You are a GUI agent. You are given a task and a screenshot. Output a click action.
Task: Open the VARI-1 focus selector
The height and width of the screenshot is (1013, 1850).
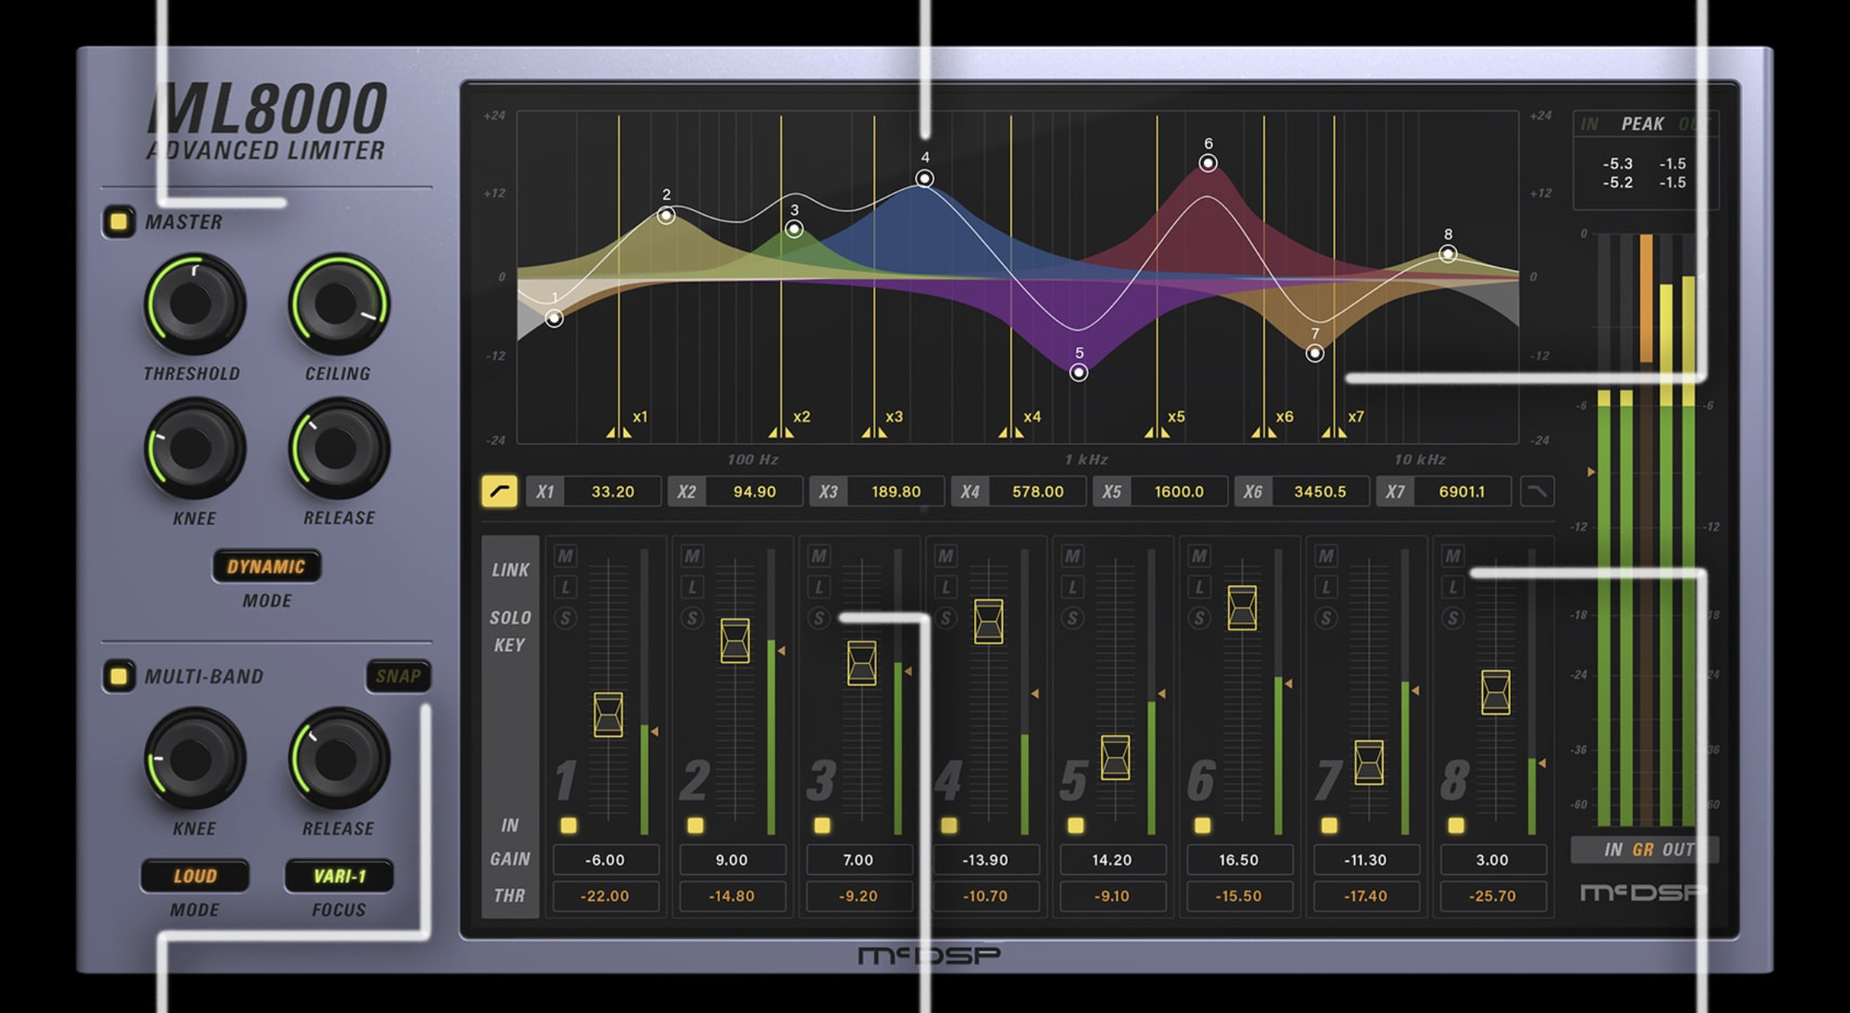(x=339, y=876)
